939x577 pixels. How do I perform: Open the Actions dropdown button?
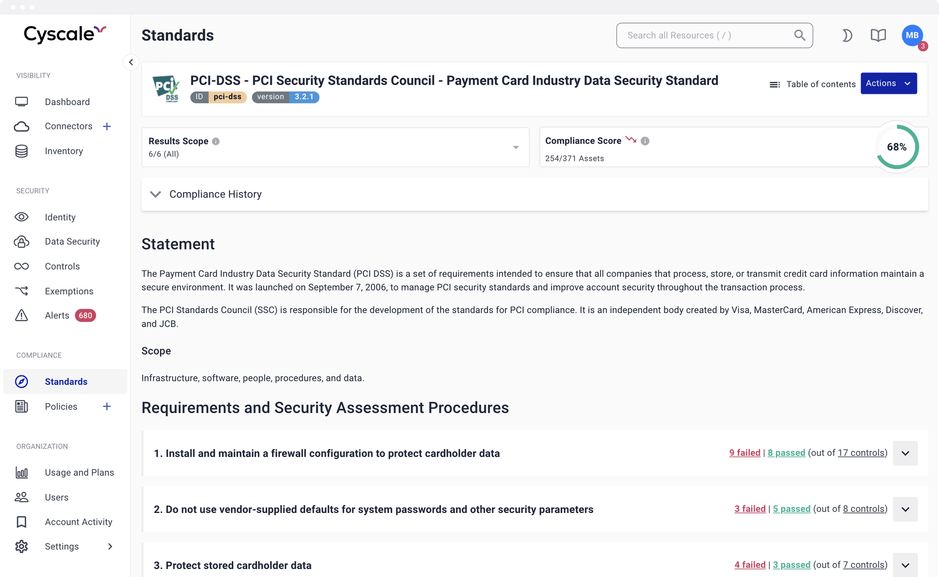click(x=888, y=83)
